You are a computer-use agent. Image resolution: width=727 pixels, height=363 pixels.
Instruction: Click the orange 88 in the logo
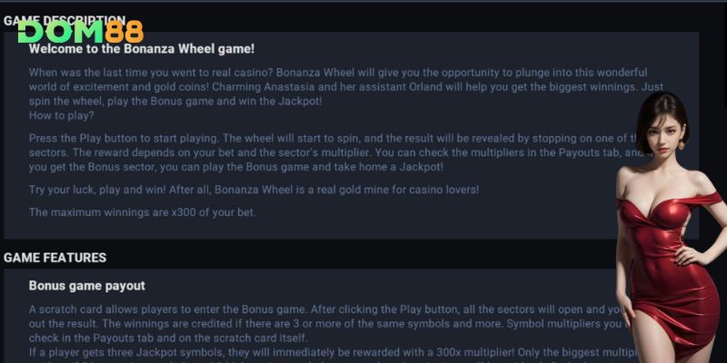pyautogui.click(x=124, y=32)
